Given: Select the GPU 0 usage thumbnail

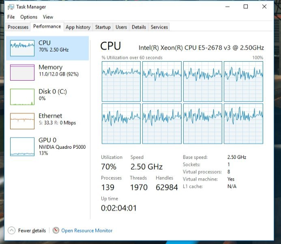Looking at the screenshot, I should point(22,147).
